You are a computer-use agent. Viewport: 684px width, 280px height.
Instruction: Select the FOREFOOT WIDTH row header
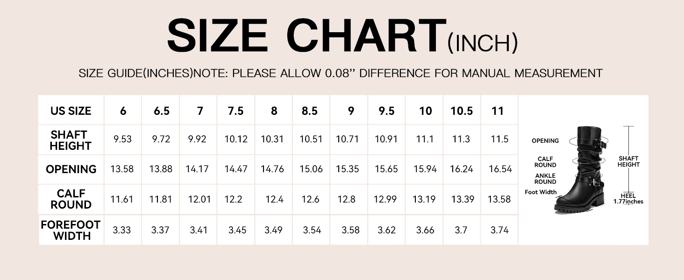click(71, 230)
